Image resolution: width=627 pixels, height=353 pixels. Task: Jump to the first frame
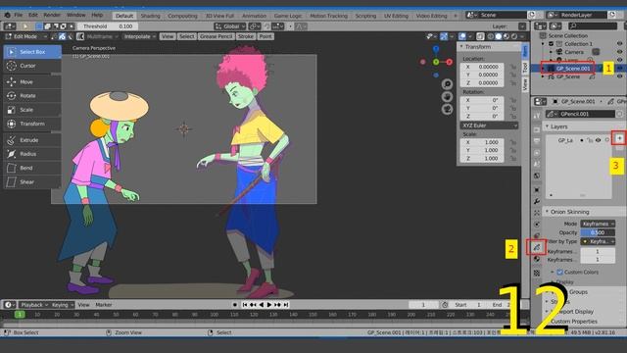245,305
